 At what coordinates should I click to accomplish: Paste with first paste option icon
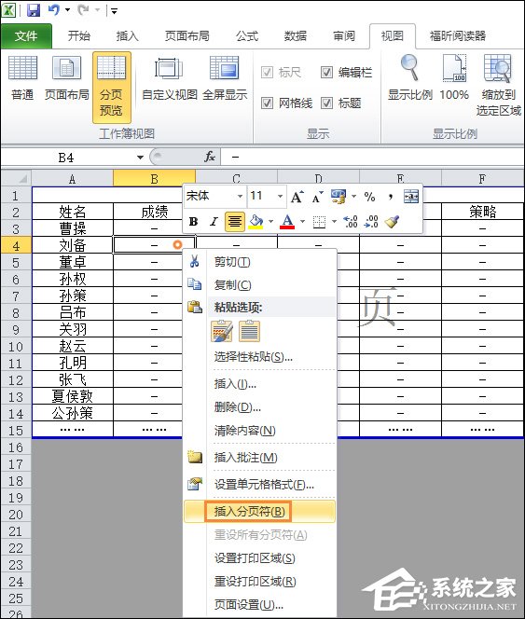(222, 331)
